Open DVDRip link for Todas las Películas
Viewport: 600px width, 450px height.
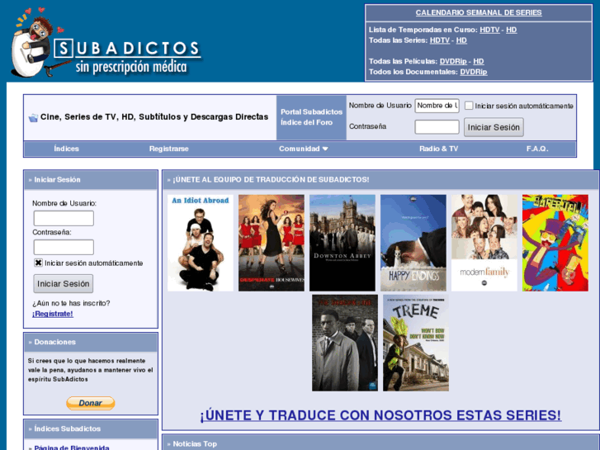click(453, 61)
